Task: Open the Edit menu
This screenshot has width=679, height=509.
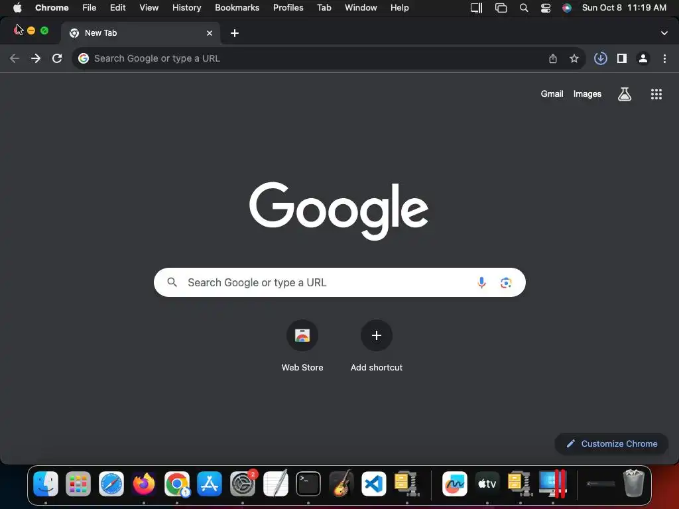Action: pyautogui.click(x=118, y=8)
